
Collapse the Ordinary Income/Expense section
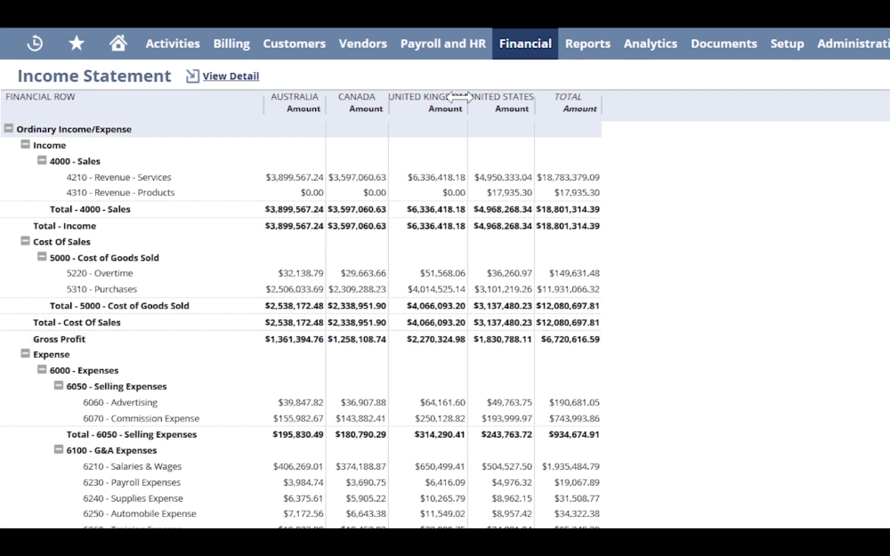(x=9, y=129)
